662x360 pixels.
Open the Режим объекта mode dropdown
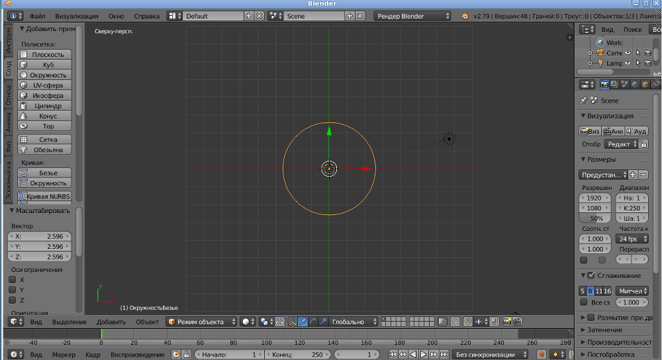(x=201, y=322)
